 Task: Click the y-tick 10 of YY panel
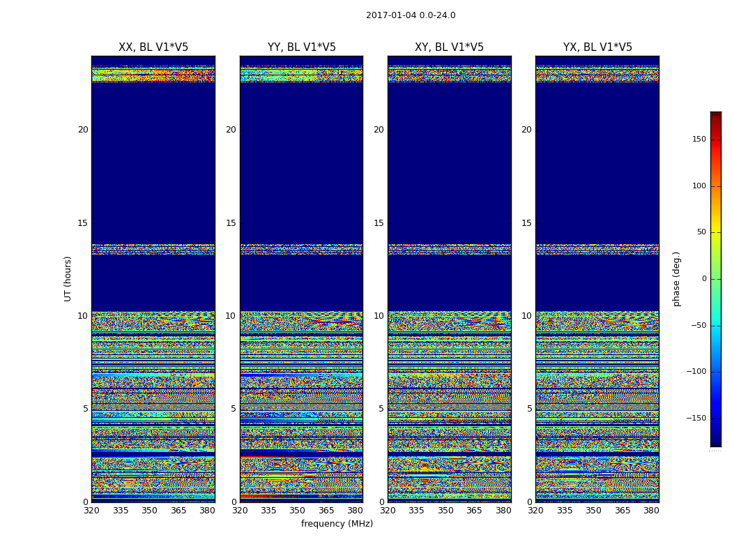tap(231, 316)
